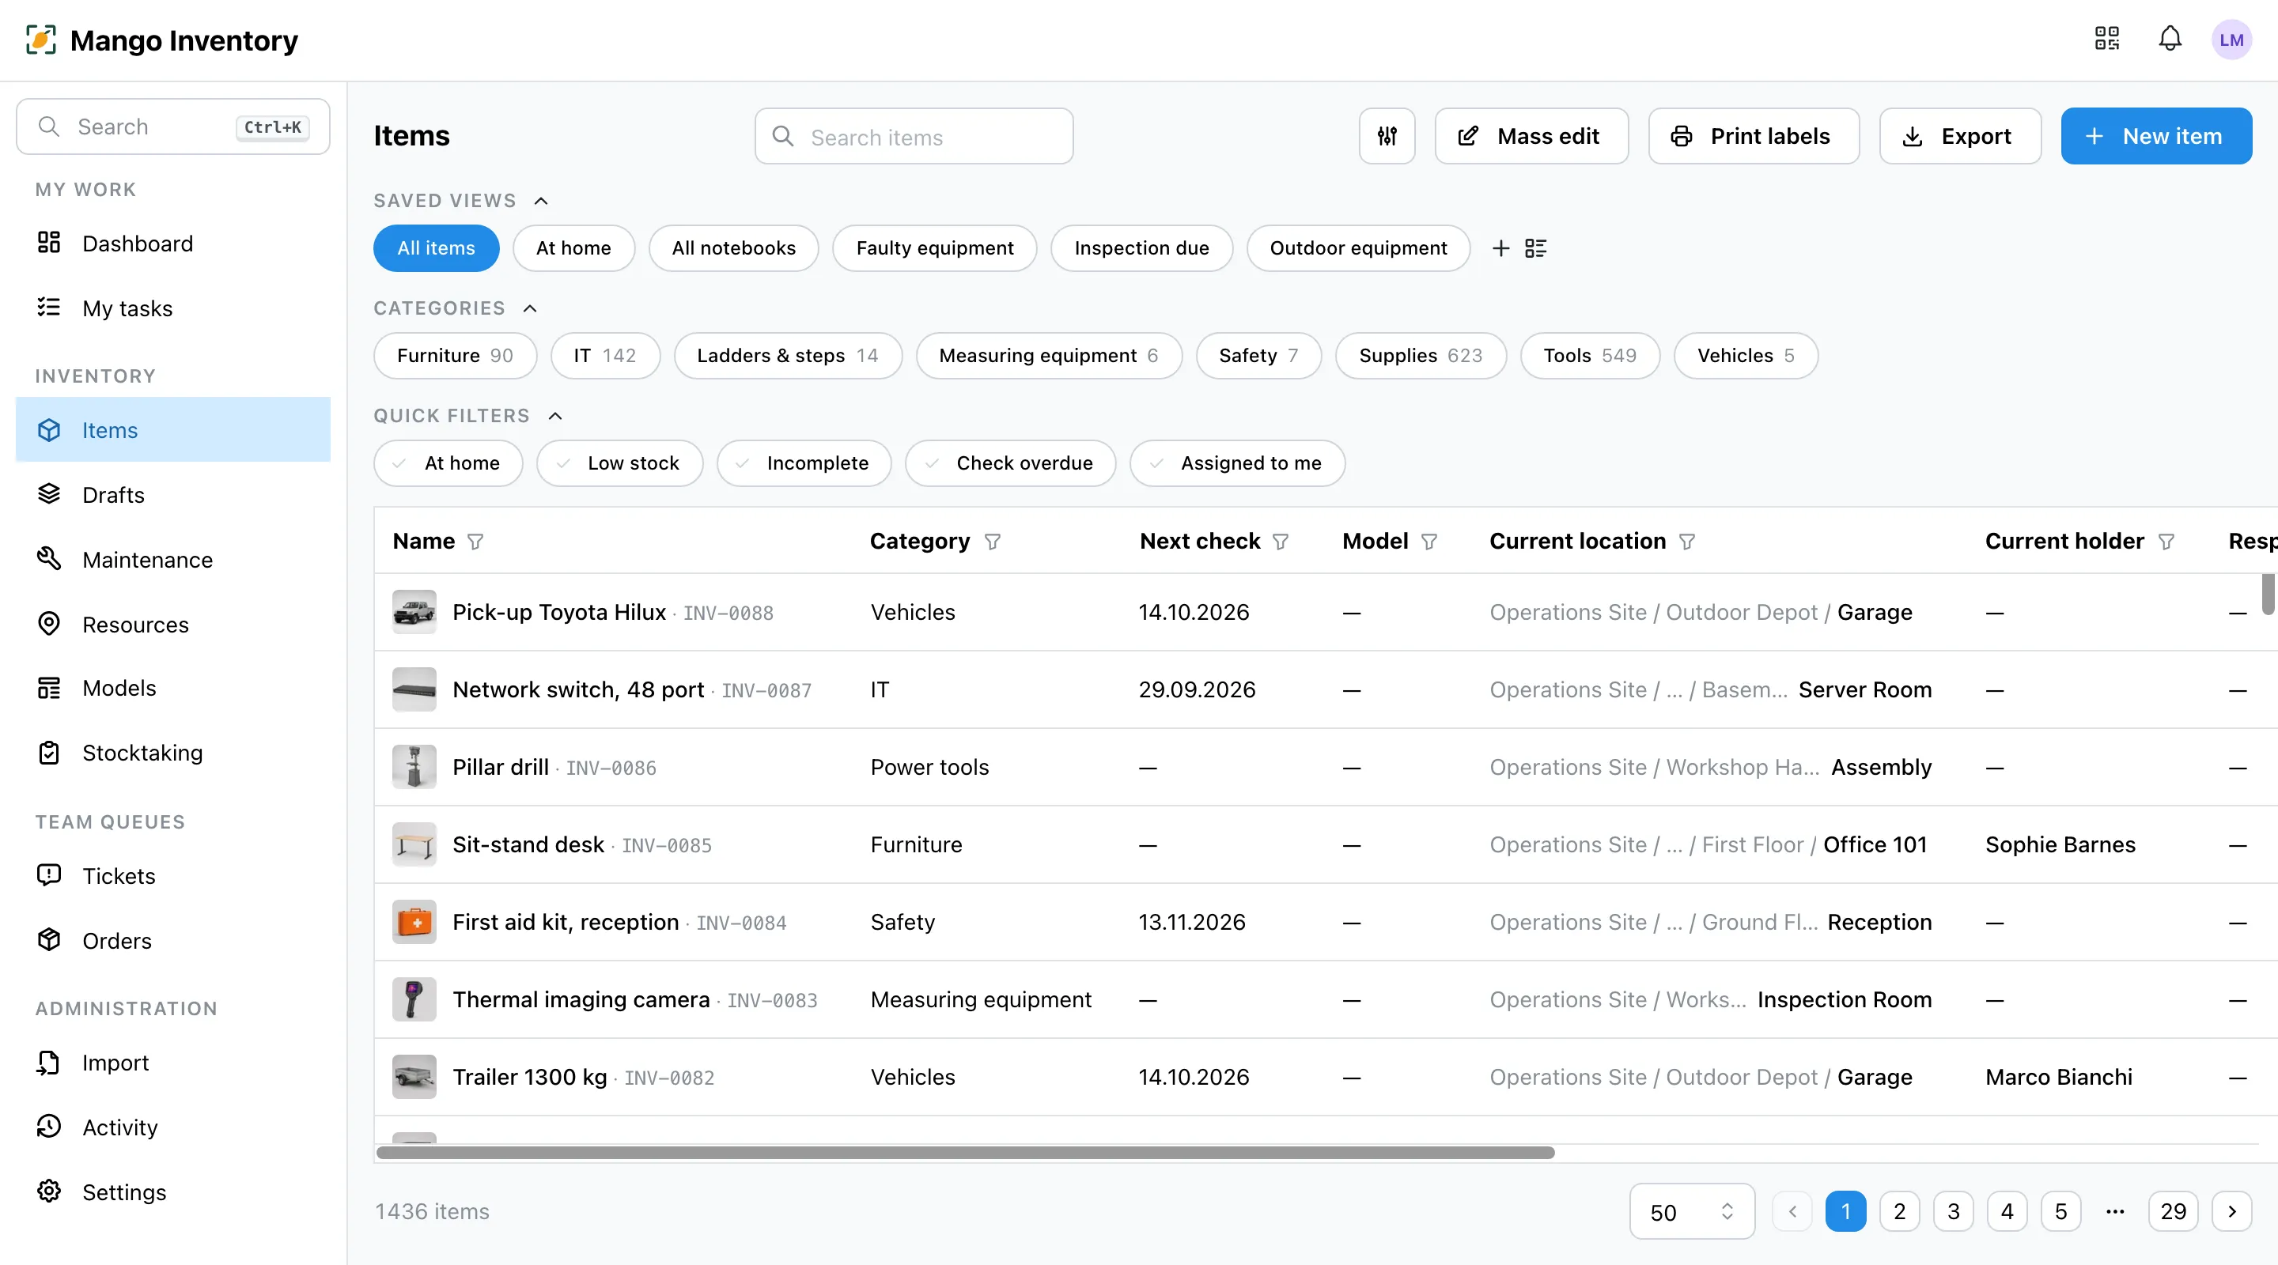Image resolution: width=2278 pixels, height=1265 pixels.
Task: Click the Items cube icon in sidebar
Action: click(x=50, y=429)
